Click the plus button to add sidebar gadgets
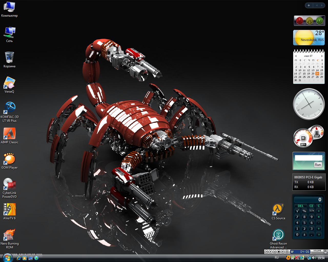Screen dimensions: 328x262 309,5
